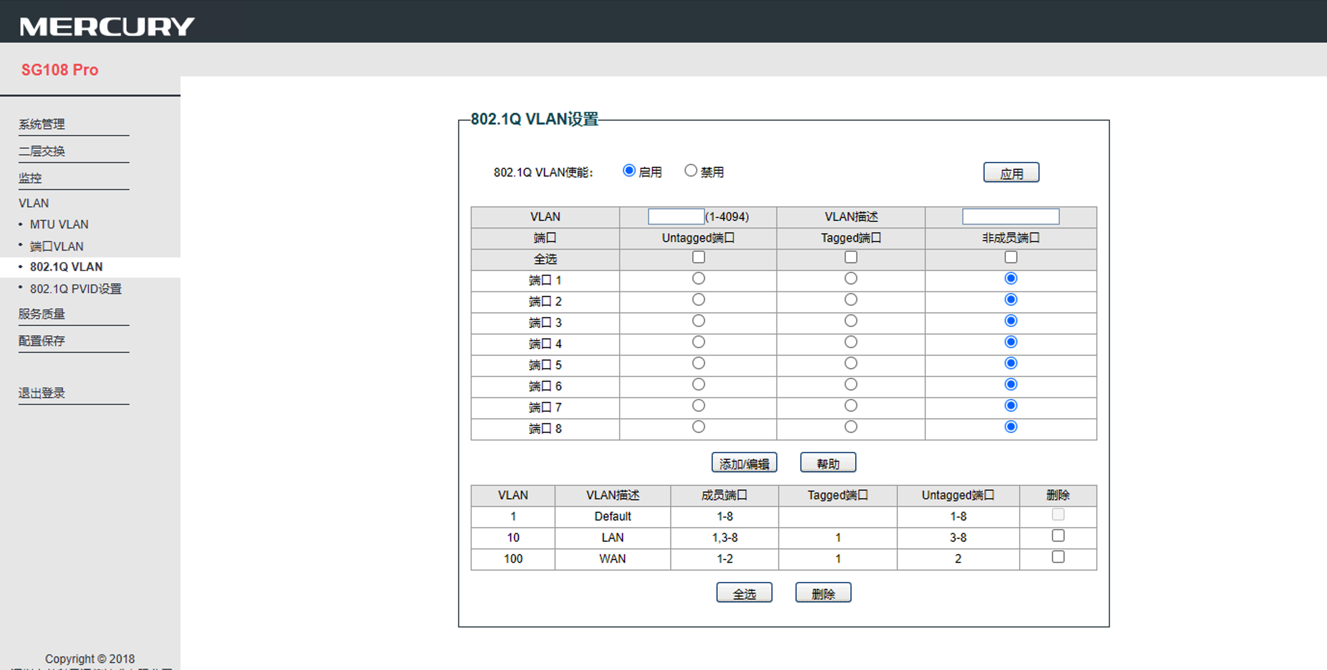Set 端口 5 as Untagged
The image size is (1327, 670).
(x=699, y=363)
